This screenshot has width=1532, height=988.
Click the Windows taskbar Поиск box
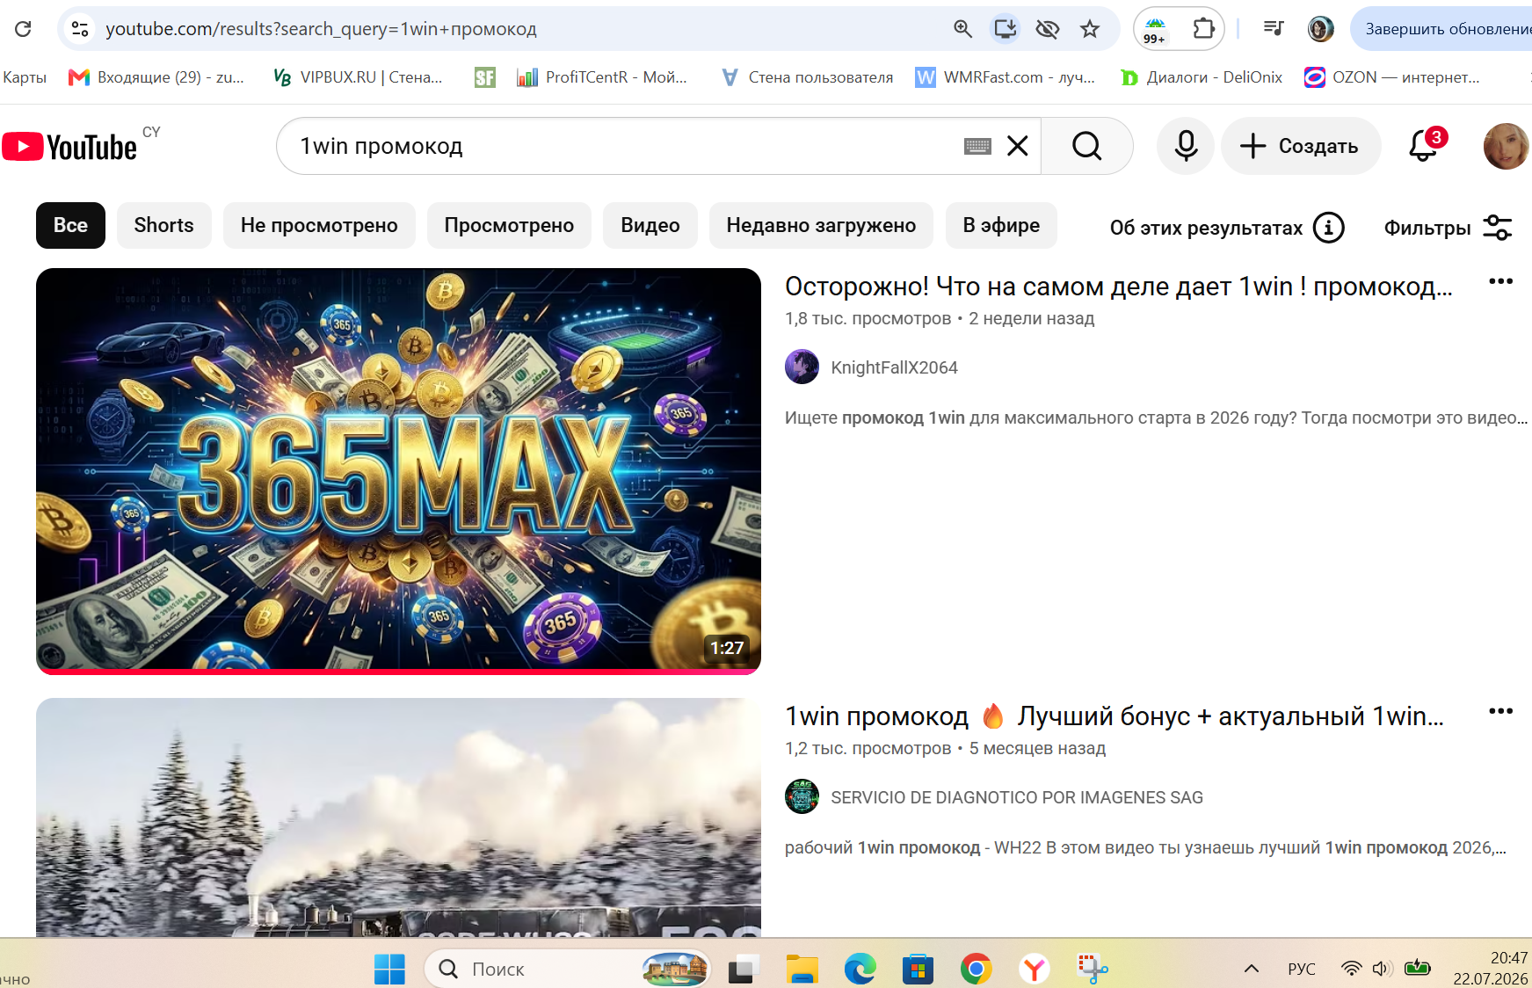point(568,969)
